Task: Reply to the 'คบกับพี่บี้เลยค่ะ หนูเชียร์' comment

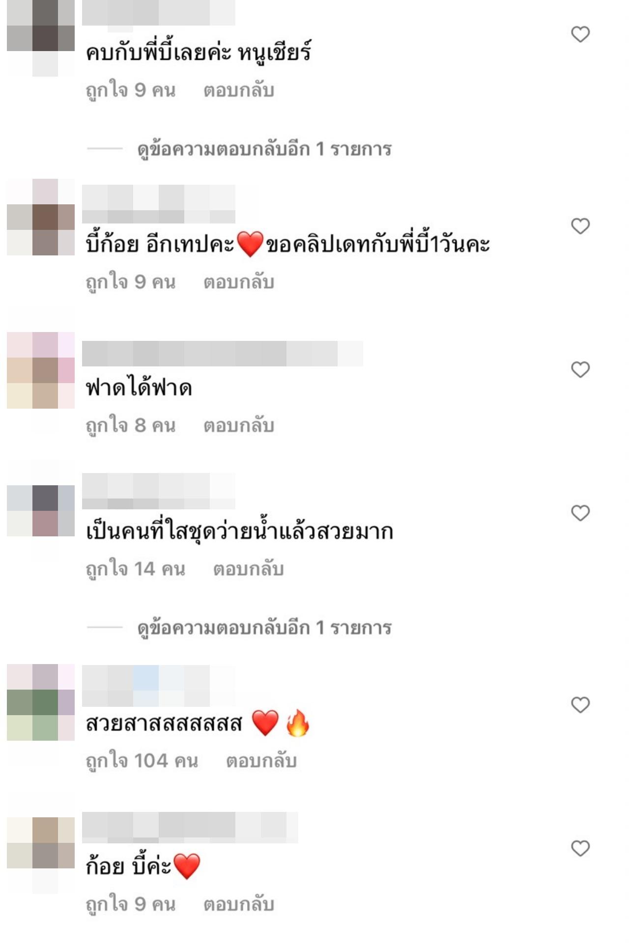Action: click(x=239, y=90)
